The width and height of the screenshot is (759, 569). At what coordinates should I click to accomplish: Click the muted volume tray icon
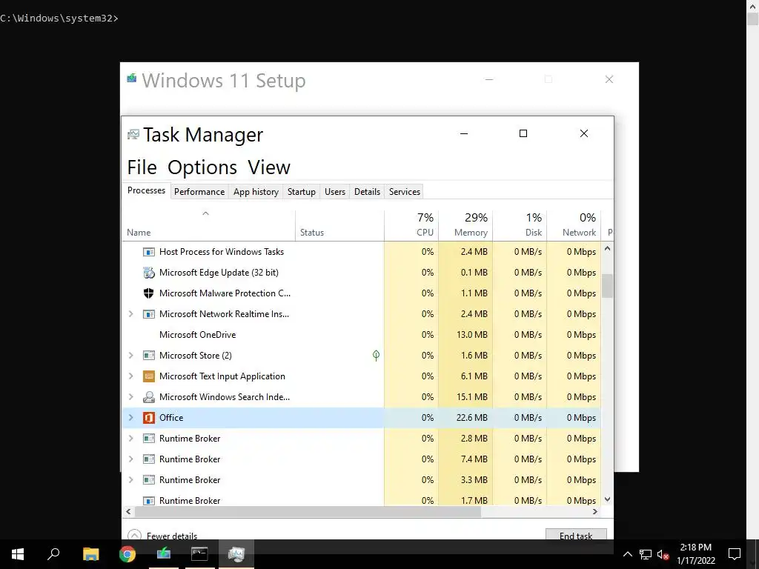663,554
